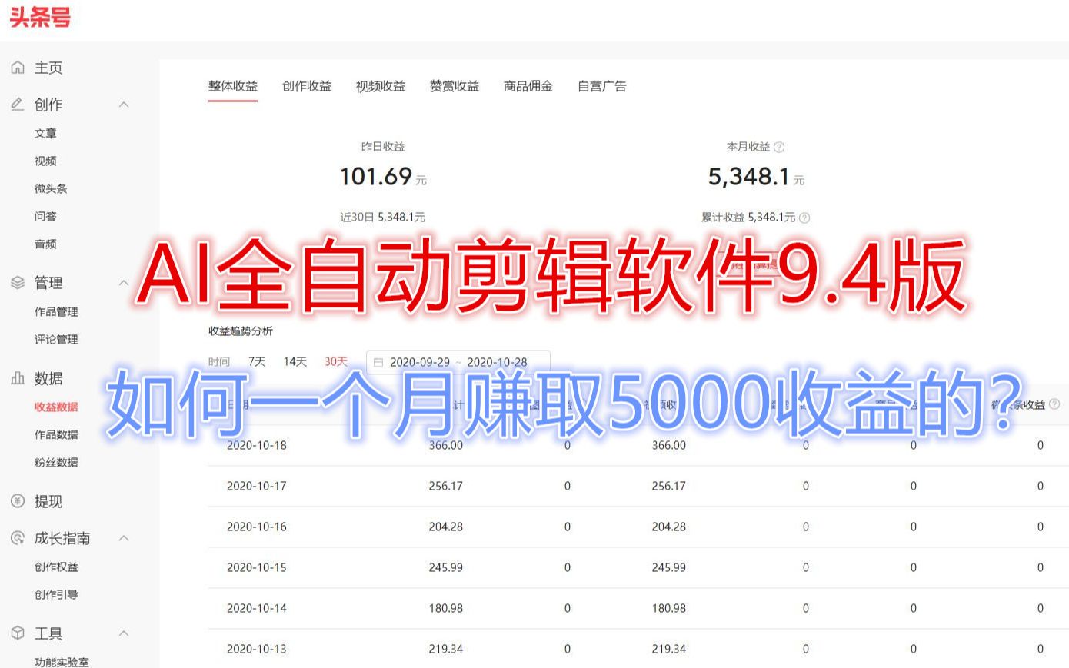
Task: Open 主页 in sidebar
Action: [48, 68]
